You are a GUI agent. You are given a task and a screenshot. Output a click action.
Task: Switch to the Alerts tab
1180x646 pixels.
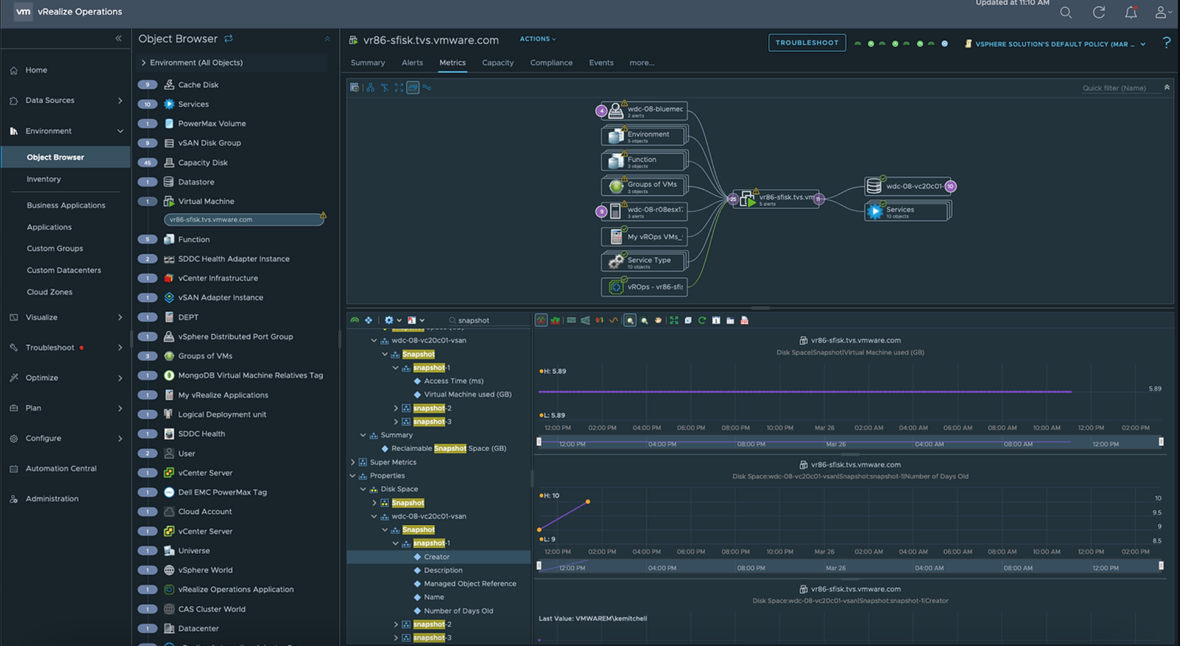point(412,63)
